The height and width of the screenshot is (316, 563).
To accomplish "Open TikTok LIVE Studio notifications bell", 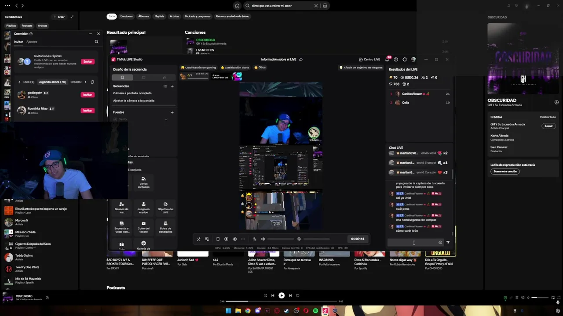I will click(x=387, y=59).
